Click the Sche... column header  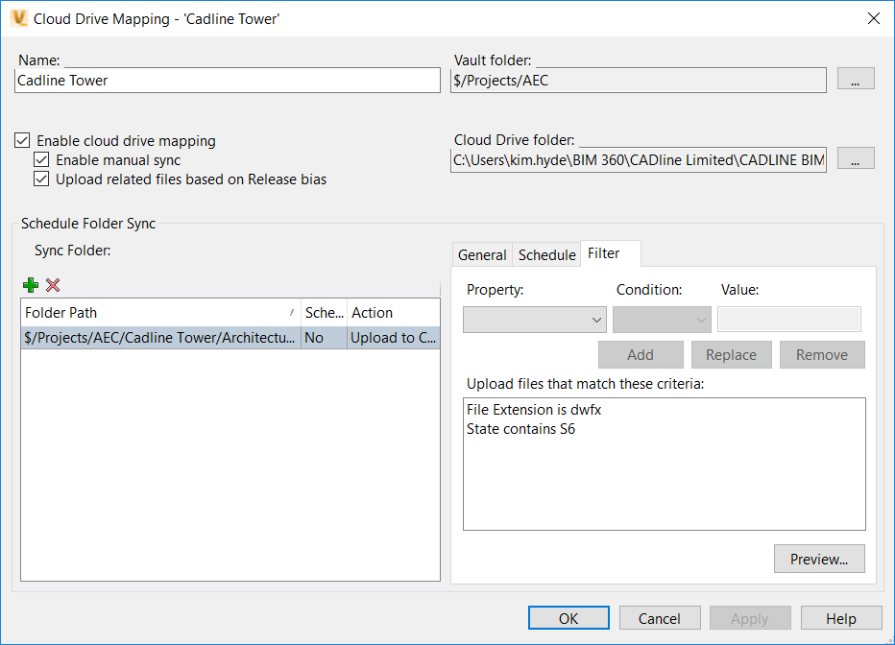tap(325, 313)
